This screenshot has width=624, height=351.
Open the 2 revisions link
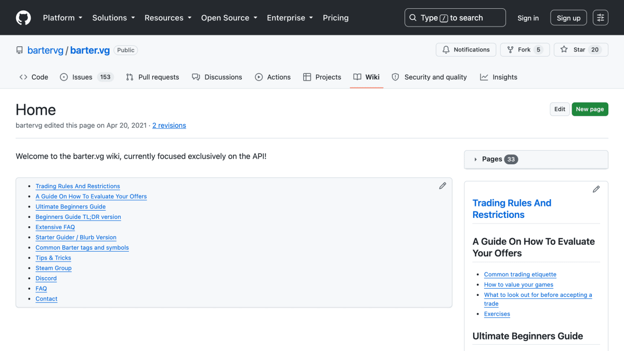pos(169,125)
